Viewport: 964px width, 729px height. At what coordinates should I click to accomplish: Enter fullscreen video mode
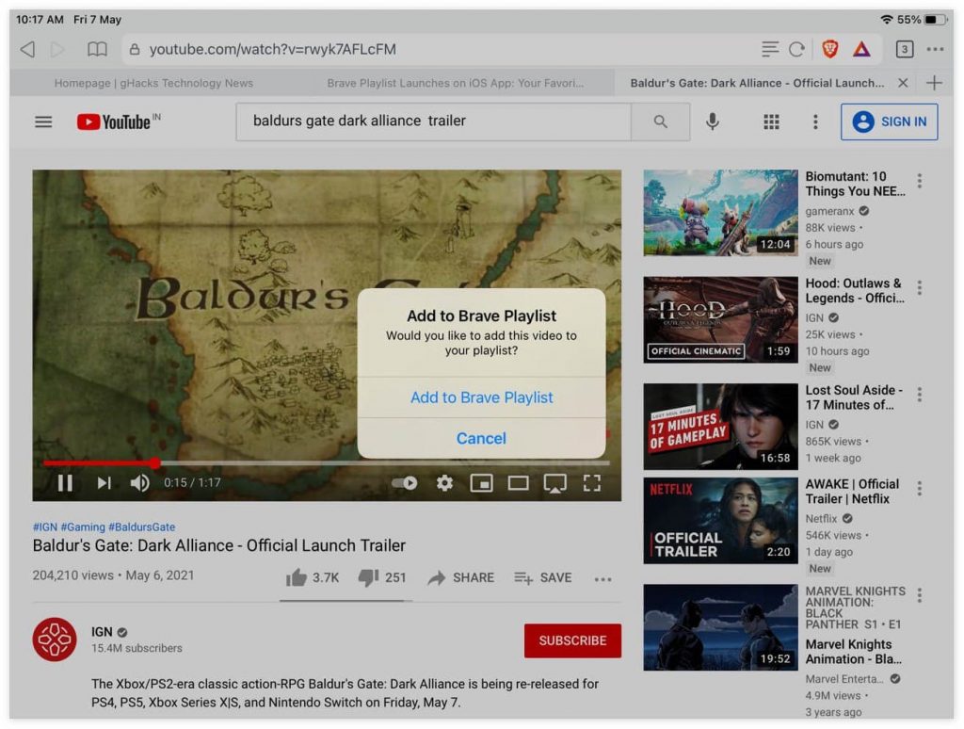591,483
